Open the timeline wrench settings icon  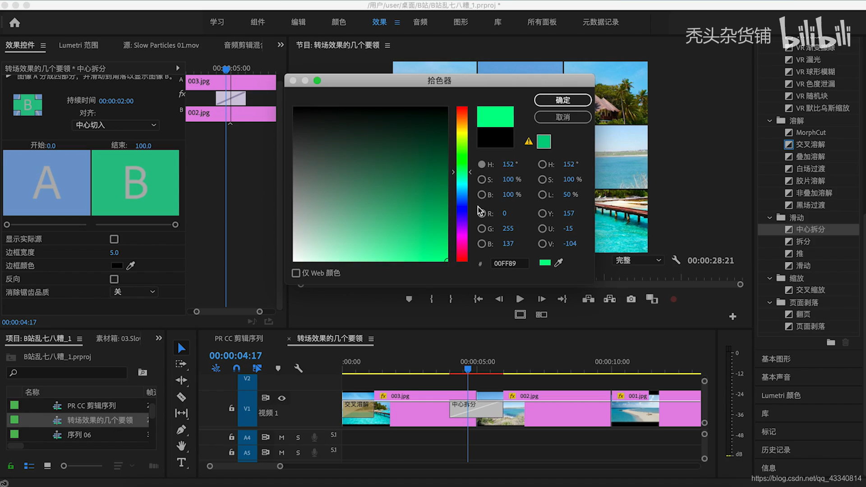(x=298, y=368)
